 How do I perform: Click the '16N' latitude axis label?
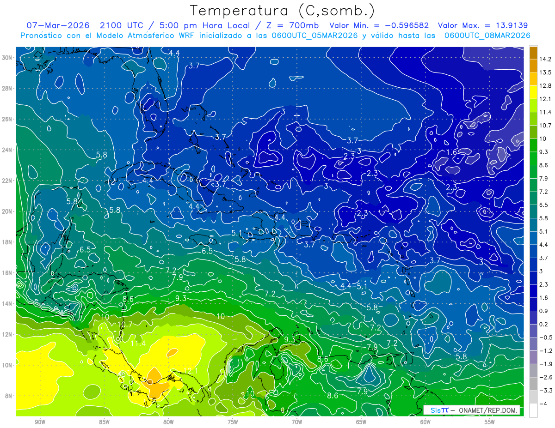coord(7,273)
